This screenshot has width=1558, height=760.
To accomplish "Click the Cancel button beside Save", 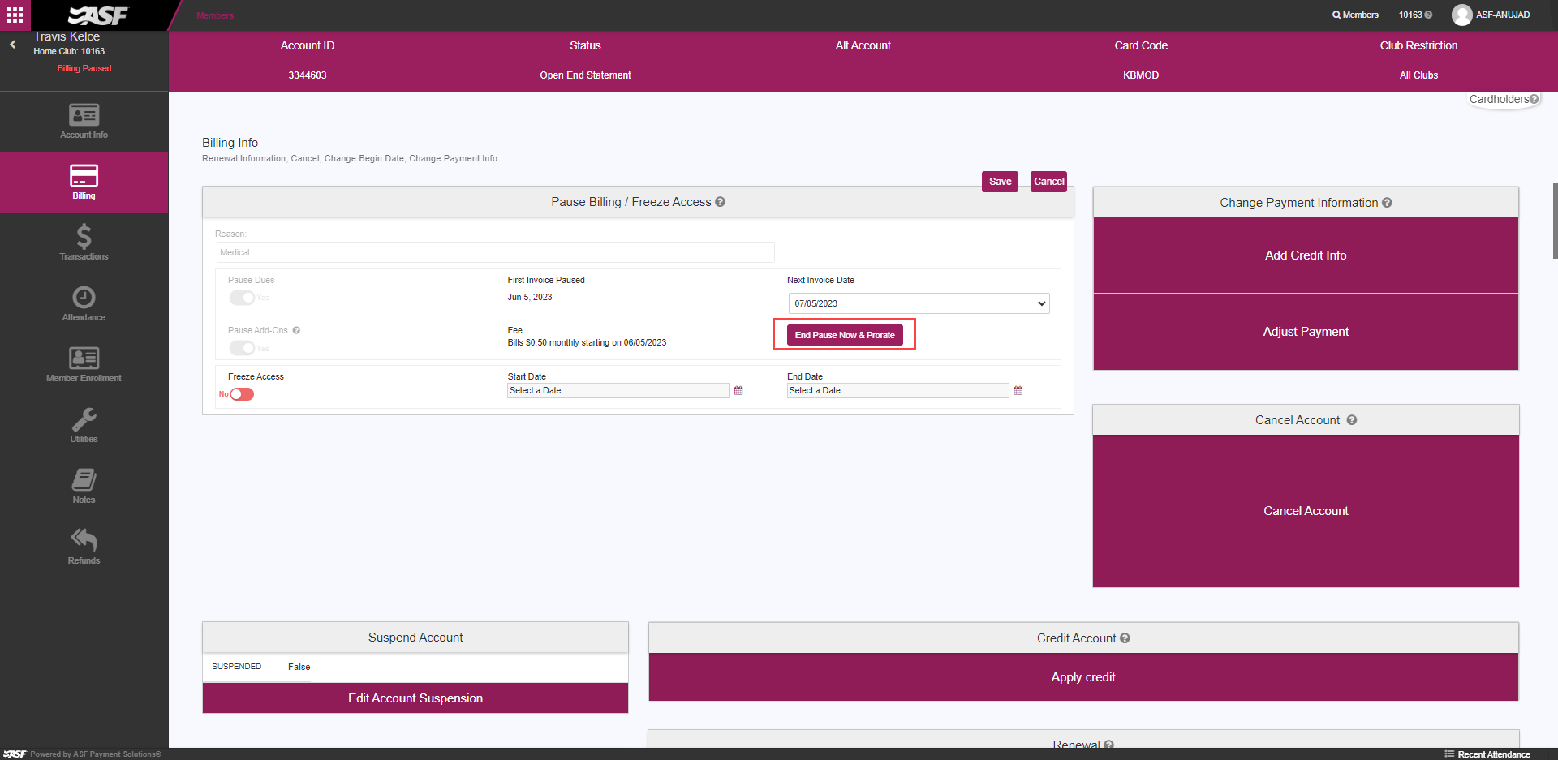I will pos(1048,182).
